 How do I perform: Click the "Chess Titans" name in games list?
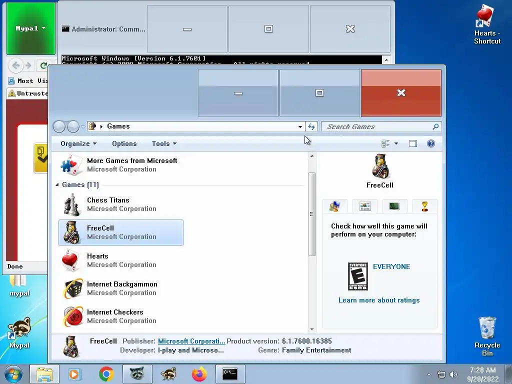click(x=108, y=200)
